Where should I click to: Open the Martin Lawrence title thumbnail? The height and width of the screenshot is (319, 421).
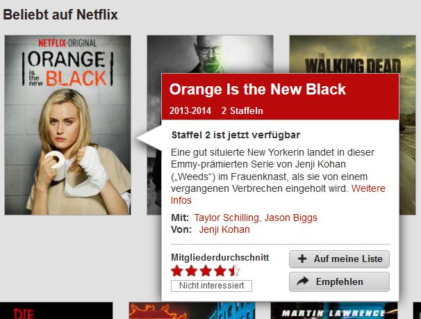pyautogui.click(x=334, y=311)
